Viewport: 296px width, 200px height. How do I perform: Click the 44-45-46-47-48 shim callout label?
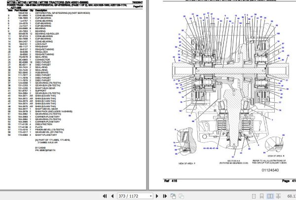[x=211, y=148]
